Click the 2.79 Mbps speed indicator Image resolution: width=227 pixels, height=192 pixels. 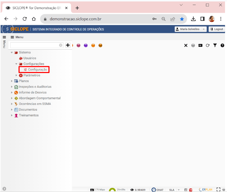pos(97,190)
